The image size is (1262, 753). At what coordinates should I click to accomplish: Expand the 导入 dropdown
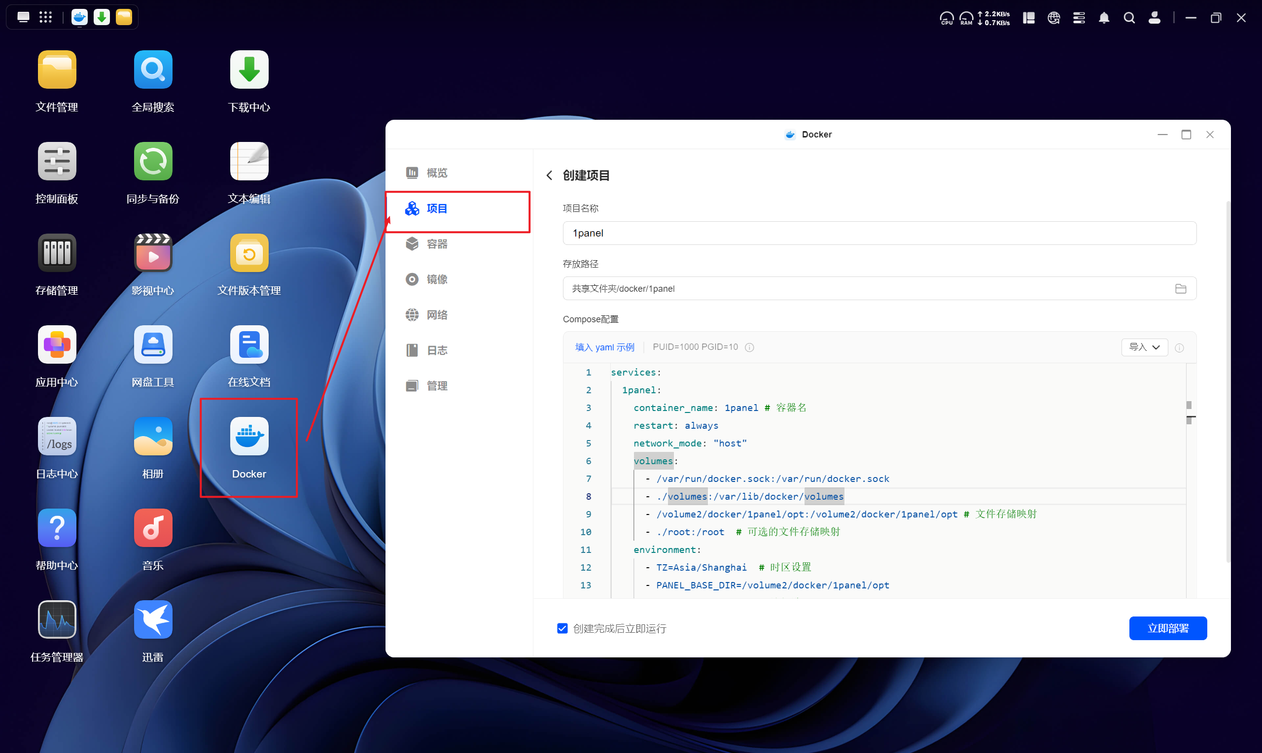(1144, 347)
